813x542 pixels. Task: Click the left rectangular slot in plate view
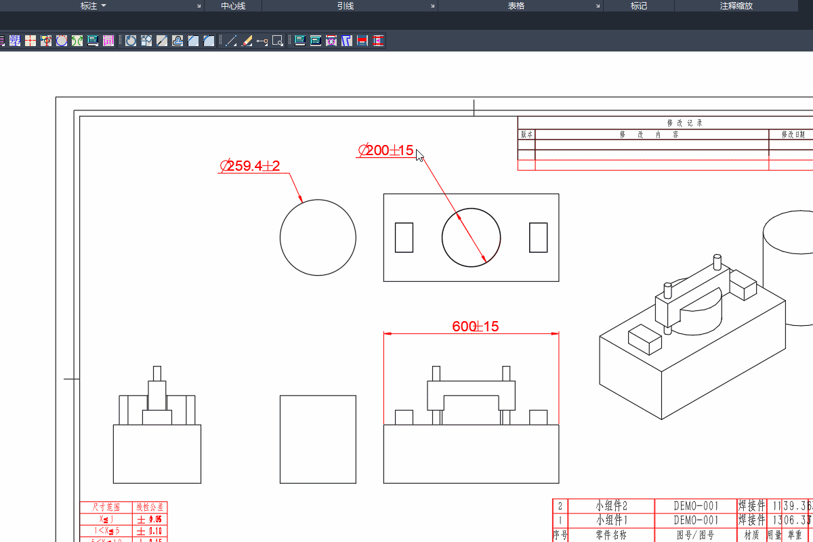click(x=404, y=237)
